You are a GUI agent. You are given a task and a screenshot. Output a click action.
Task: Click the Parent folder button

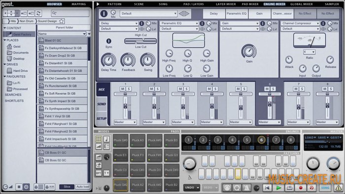tap(64, 28)
